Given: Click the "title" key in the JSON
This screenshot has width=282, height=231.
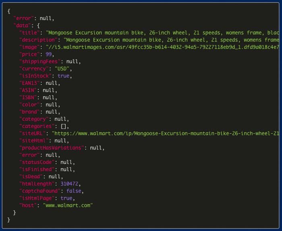Looking at the screenshot, I should tap(31, 33).
